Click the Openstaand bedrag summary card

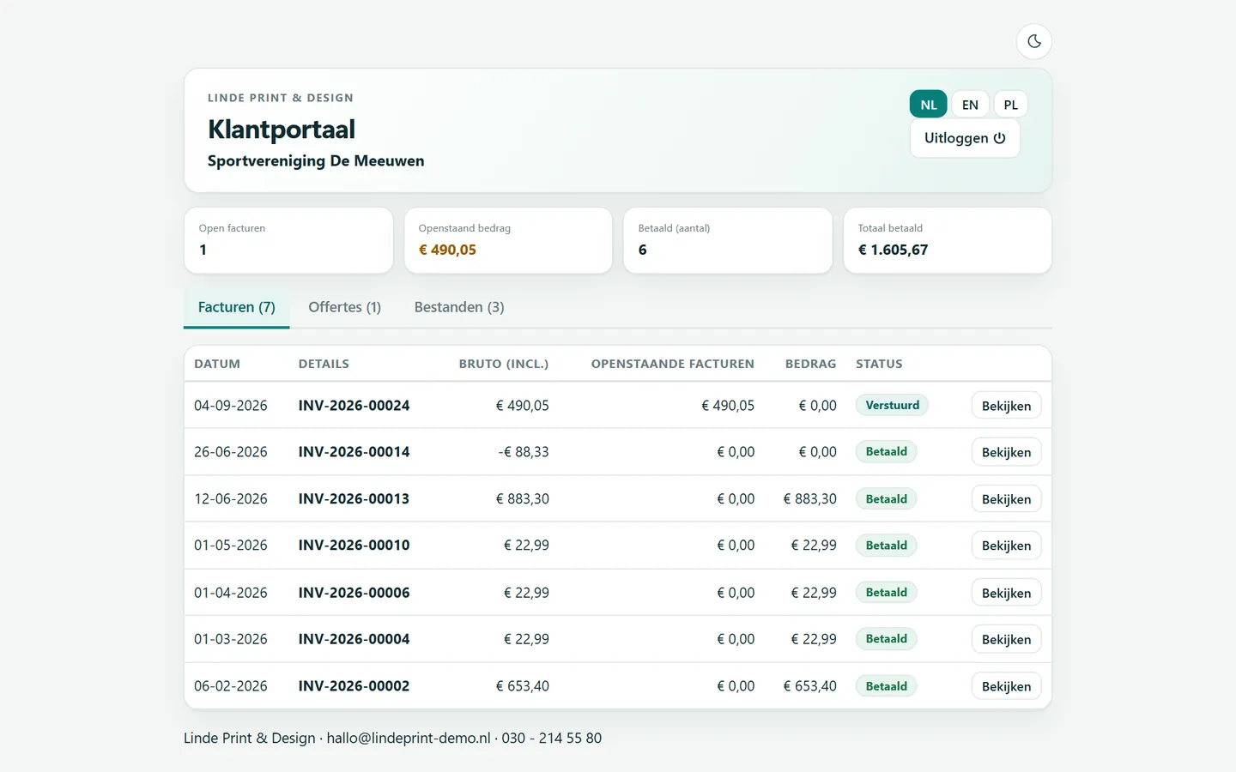coord(508,240)
